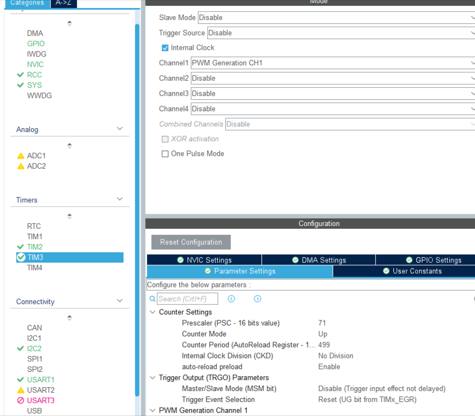475x416 pixels.
Task: Open the Channel3 dropdown
Action: [x=333, y=94]
